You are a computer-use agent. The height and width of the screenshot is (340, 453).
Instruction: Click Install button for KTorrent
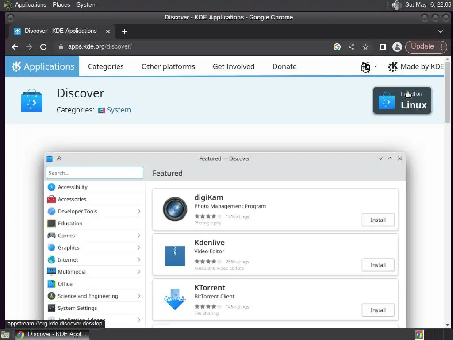tap(378, 310)
